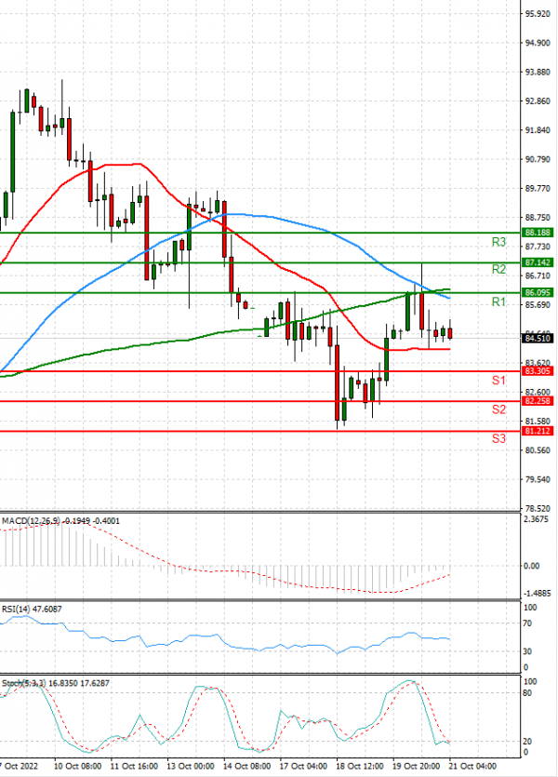Viewport: 558px width, 777px height.
Task: Click the 95.920 price axis value
Action: tap(538, 14)
